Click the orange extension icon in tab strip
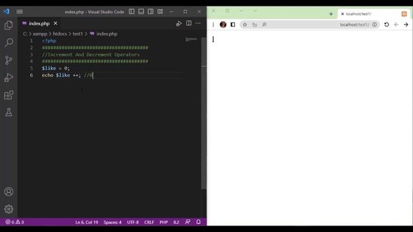Screen dimensions: 413x232 (x=404, y=14)
